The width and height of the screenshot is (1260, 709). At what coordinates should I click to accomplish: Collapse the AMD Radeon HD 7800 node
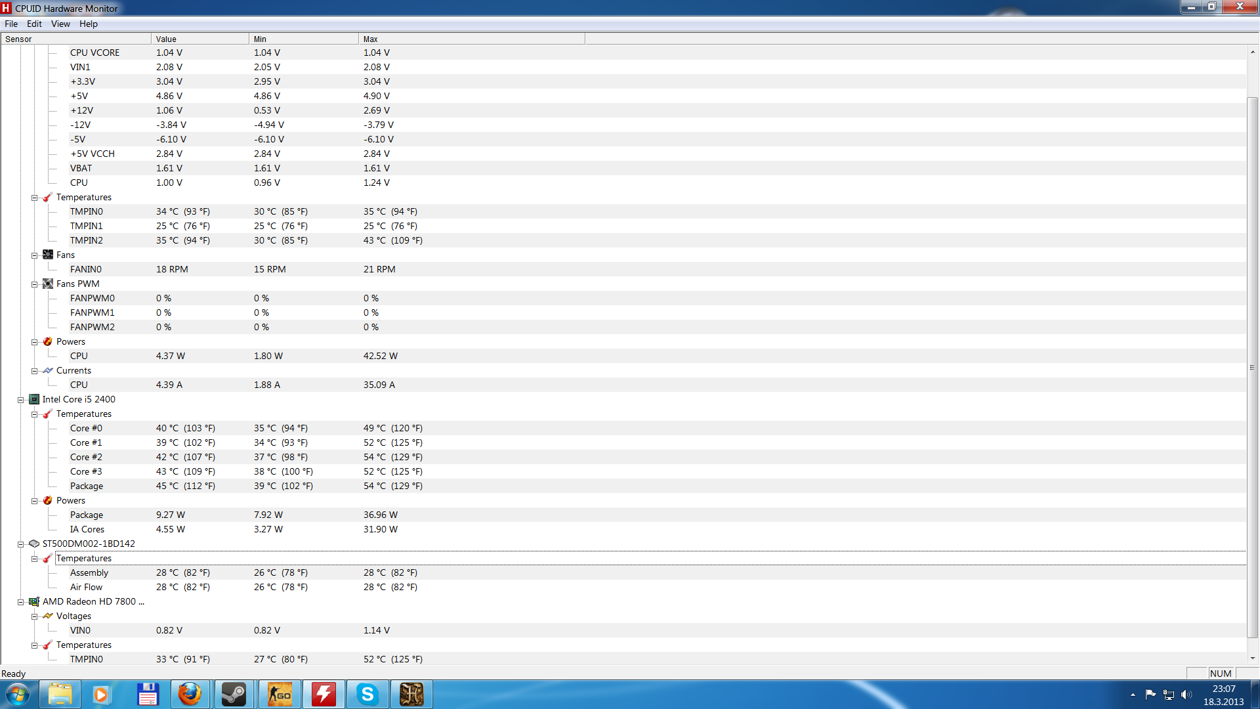point(20,602)
